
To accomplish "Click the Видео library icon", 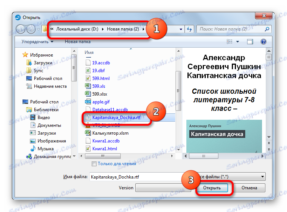I will pyautogui.click(x=33, y=117).
